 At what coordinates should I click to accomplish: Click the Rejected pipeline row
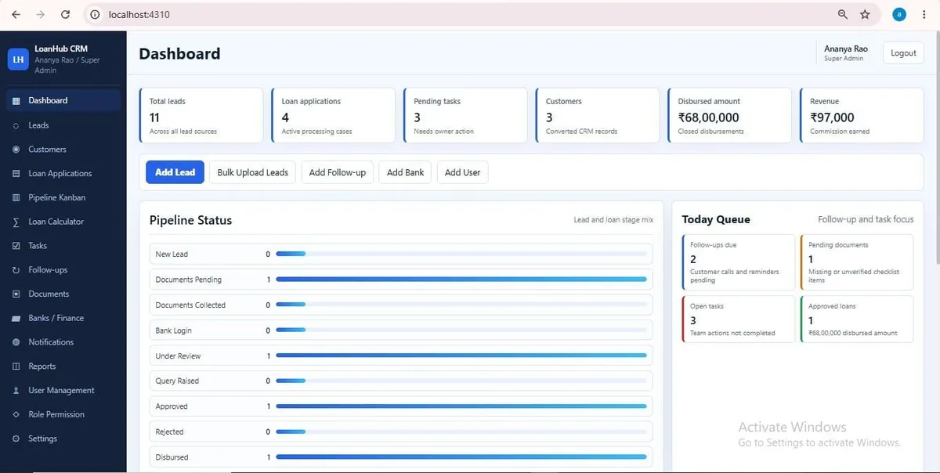(400, 432)
